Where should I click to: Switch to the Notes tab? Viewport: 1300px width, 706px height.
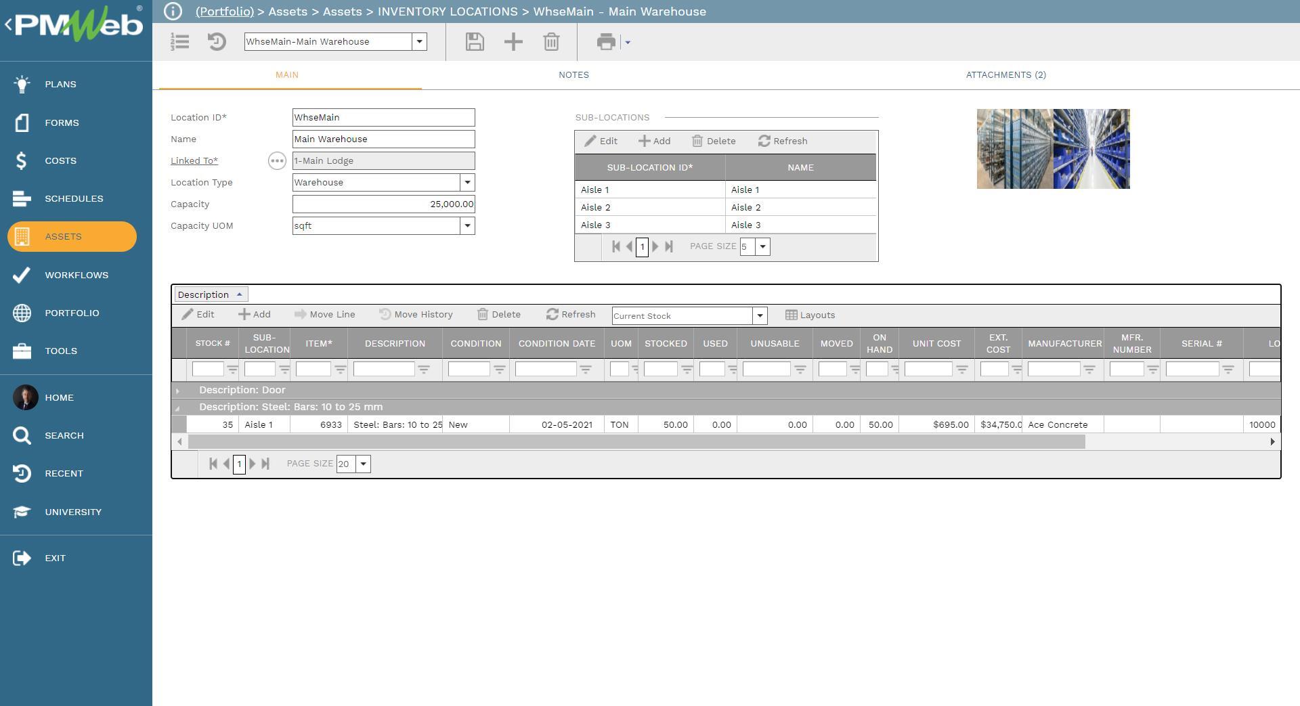pos(573,75)
